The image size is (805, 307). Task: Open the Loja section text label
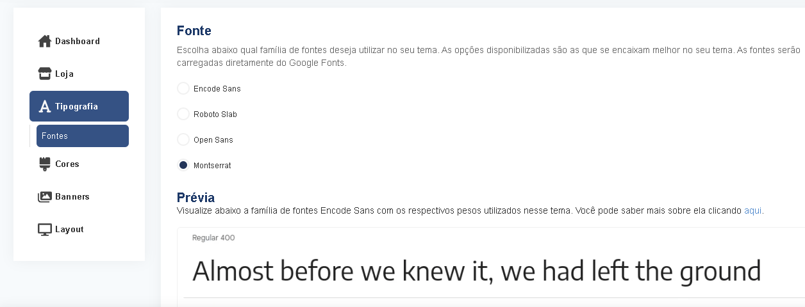click(x=64, y=74)
